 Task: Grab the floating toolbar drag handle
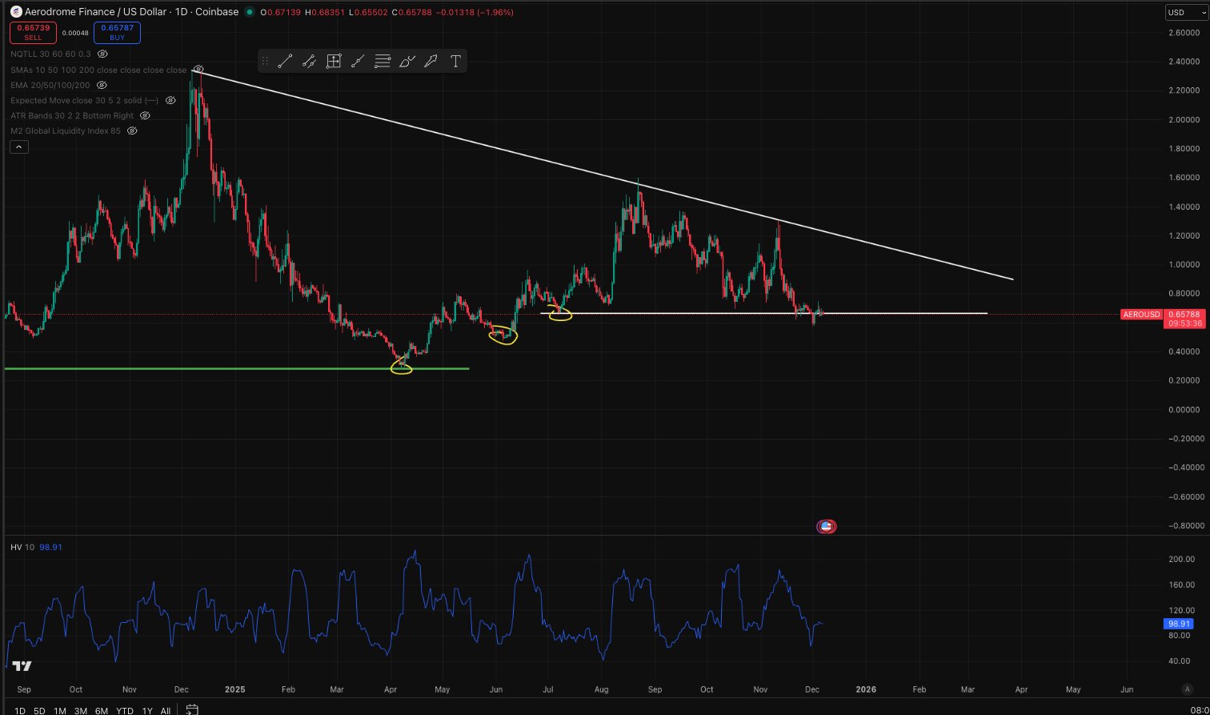pyautogui.click(x=265, y=61)
